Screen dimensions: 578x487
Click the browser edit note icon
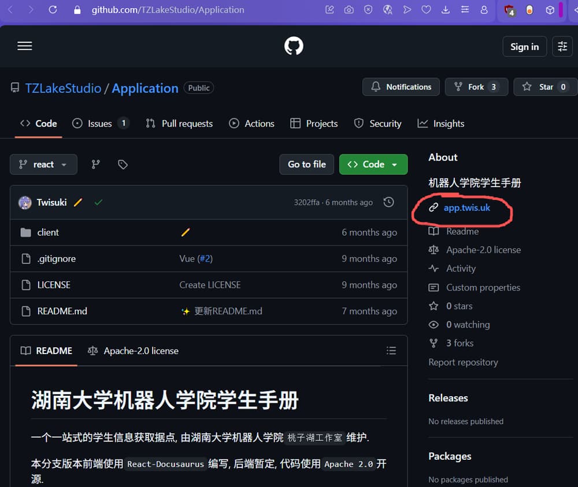(329, 10)
